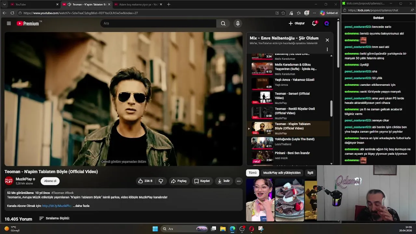The width and height of the screenshot is (416, 234).
Task: Select the İlgili filter chip
Action: (x=310, y=173)
